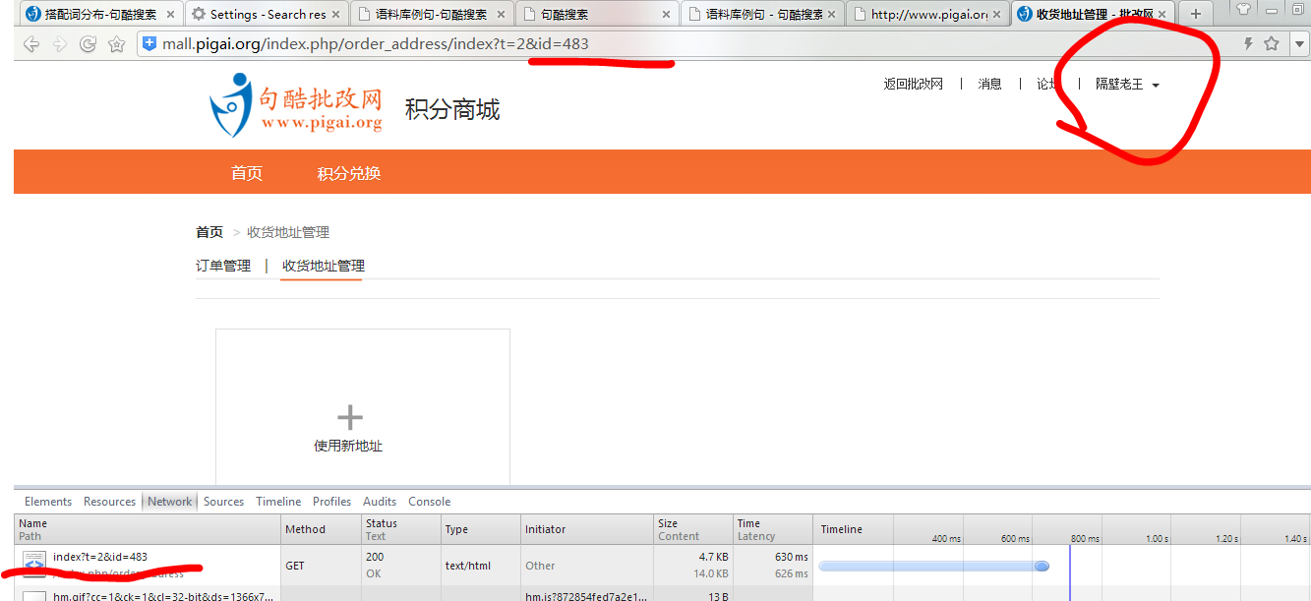Sort by the Name/Path column header
The width and height of the screenshot is (1311, 601).
coord(148,529)
